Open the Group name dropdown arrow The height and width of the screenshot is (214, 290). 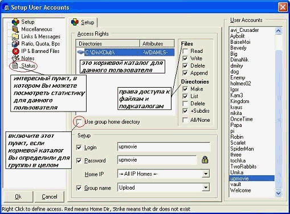206,187
